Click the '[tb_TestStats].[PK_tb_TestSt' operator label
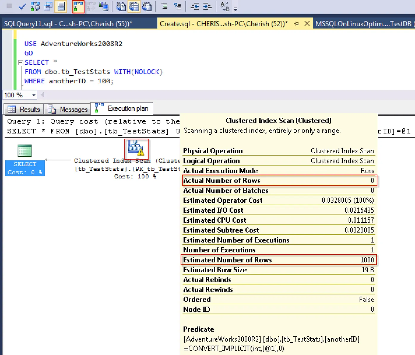 tap(127, 169)
